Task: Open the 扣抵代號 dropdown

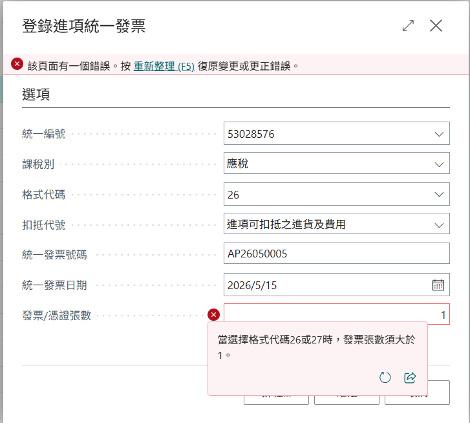Action: 439,225
